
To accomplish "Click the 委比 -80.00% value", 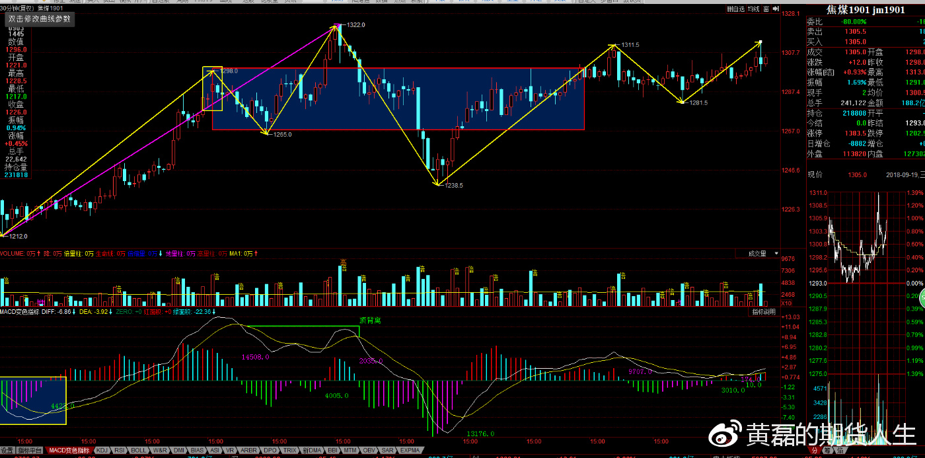I will click(853, 22).
